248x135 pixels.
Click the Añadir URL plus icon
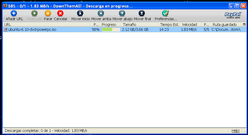point(14,13)
